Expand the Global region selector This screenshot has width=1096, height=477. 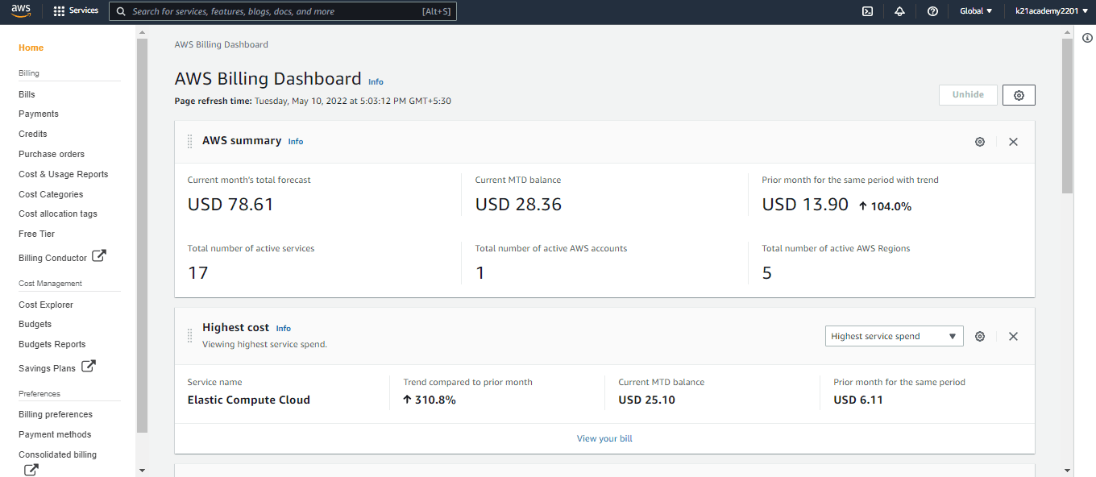(x=975, y=10)
